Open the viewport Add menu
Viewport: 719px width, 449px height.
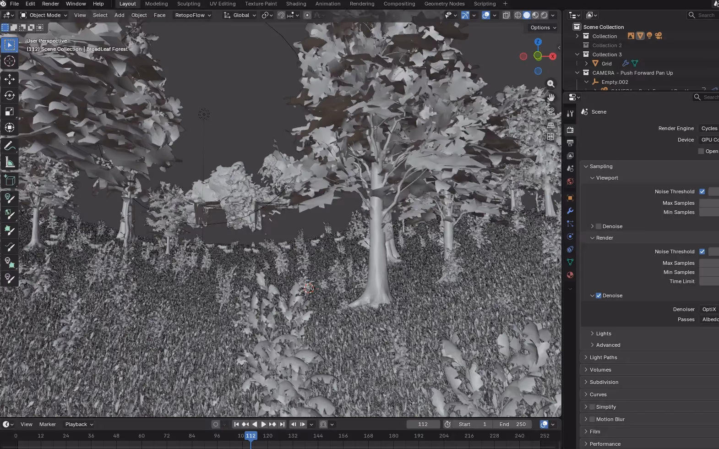click(119, 15)
